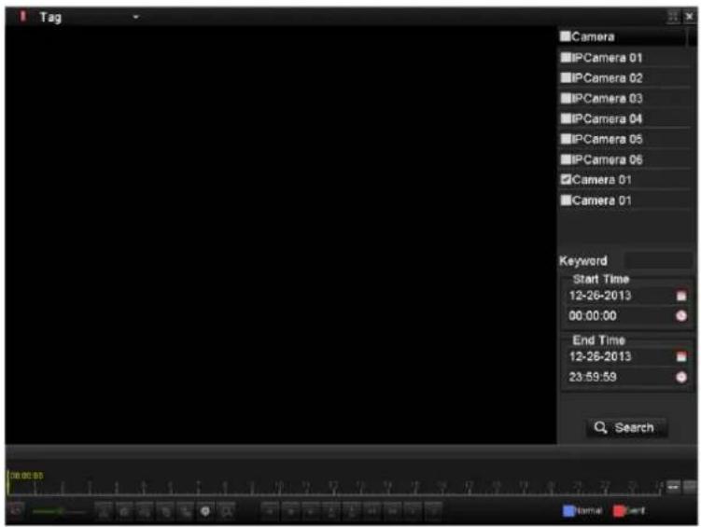Click the highlighted white round toolbar icon

pyautogui.click(x=205, y=511)
